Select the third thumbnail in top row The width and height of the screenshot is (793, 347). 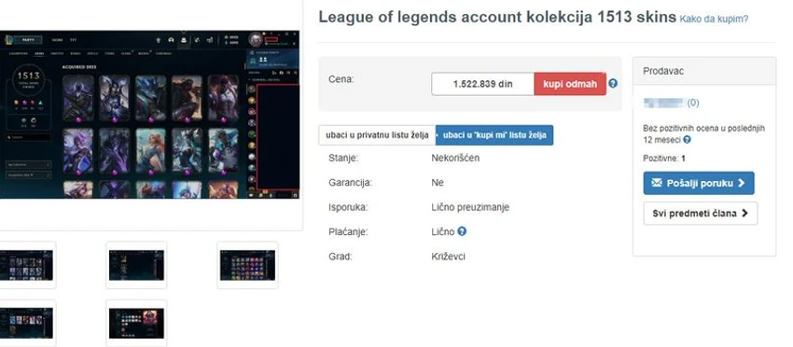248,265
